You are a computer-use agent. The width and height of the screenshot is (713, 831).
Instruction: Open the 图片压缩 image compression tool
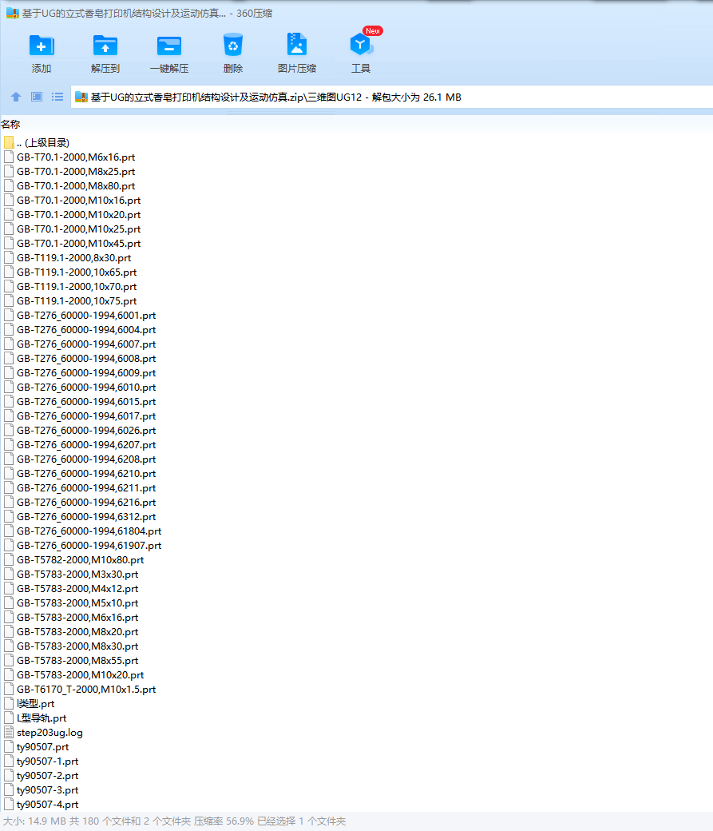point(297,53)
